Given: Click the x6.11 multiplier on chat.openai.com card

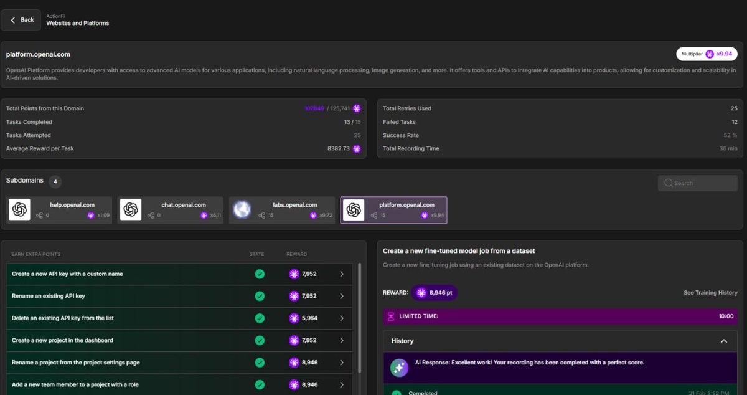Looking at the screenshot, I should pyautogui.click(x=215, y=216).
